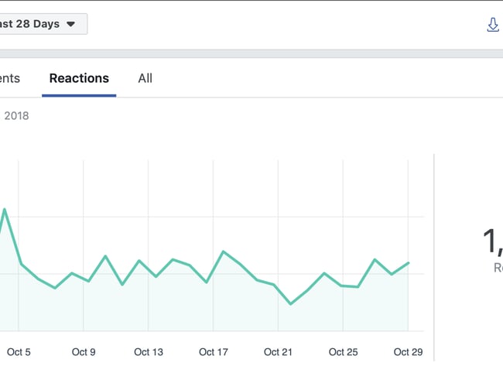
Task: Click the 2018 date range text
Action: coord(16,116)
